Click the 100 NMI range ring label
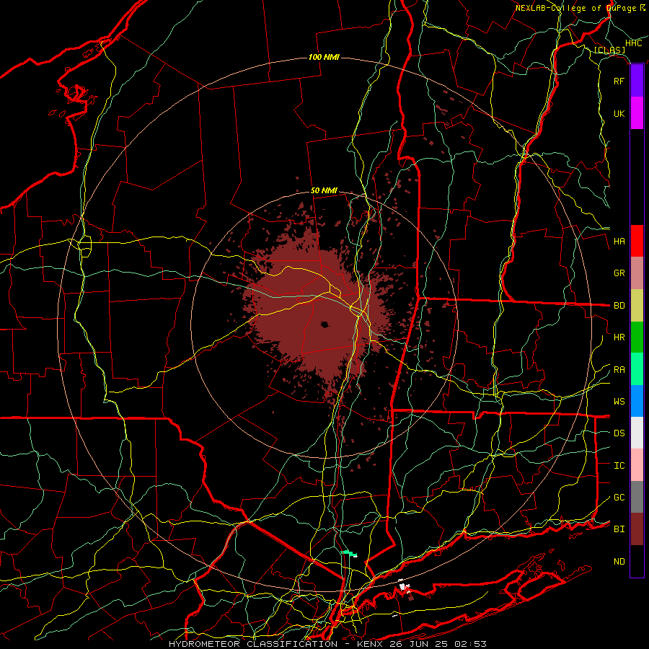The image size is (649, 649). click(x=324, y=57)
